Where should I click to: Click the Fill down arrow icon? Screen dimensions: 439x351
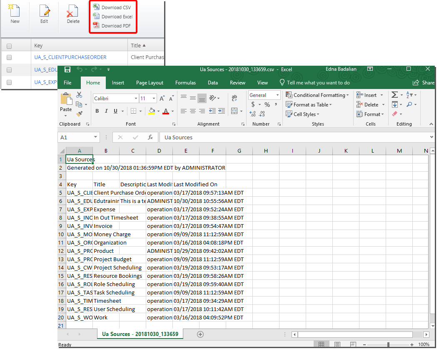(x=395, y=104)
